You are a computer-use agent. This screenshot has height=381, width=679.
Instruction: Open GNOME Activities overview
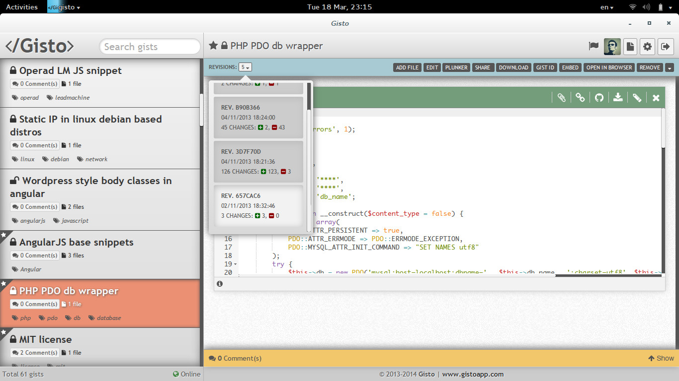pos(22,7)
